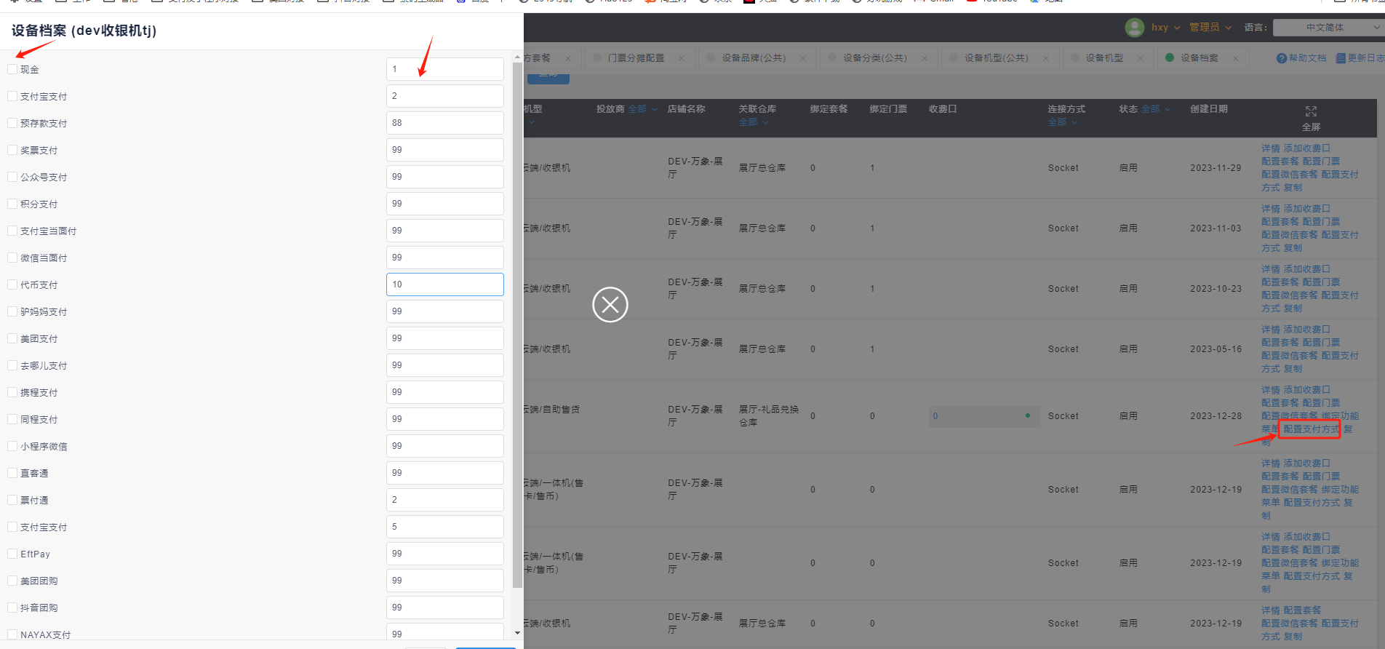This screenshot has width=1385, height=649.
Task: Click the 全屏 fullscreen icon in table header
Action: click(1311, 111)
